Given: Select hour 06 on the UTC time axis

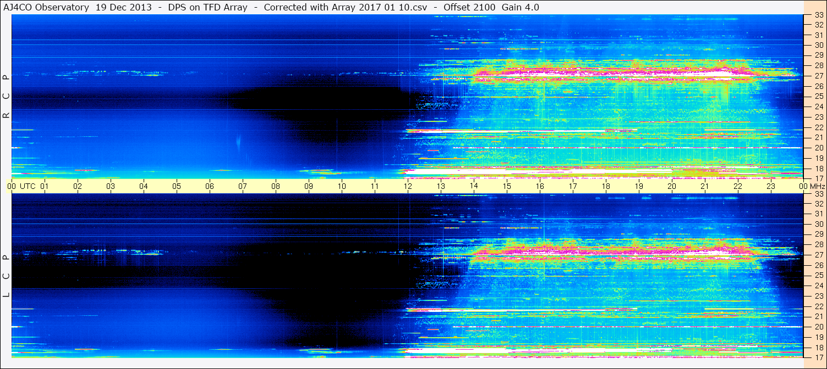Looking at the screenshot, I should coord(210,186).
